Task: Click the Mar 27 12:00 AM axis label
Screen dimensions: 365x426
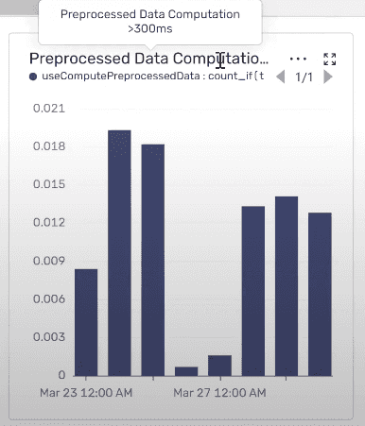Action: click(x=219, y=393)
